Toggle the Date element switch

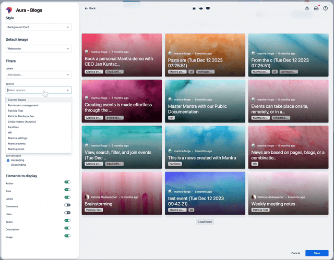(67, 190)
